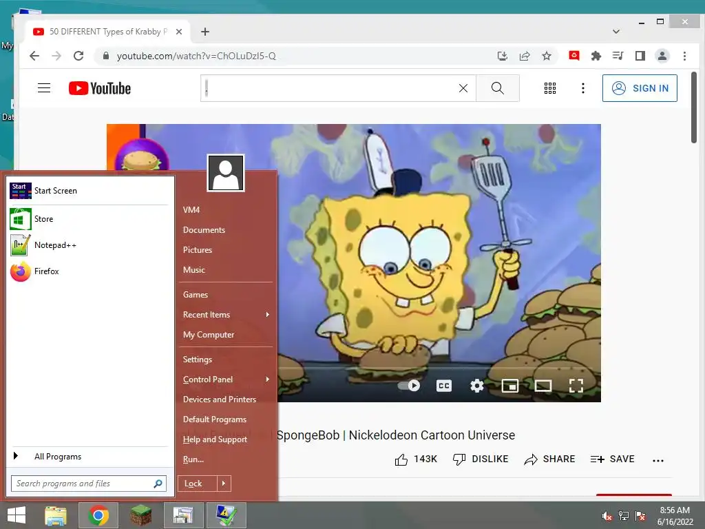The image size is (705, 529).
Task: Open My Computer from the Start menu
Action: point(226,335)
